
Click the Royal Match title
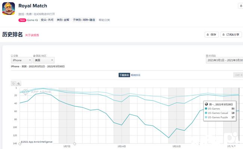33,6
